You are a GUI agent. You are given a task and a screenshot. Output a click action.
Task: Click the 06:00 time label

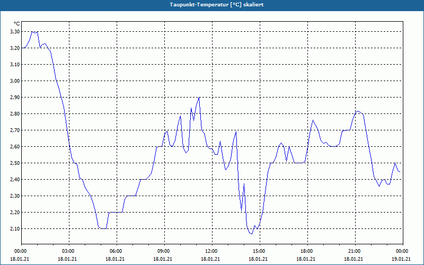(117, 251)
